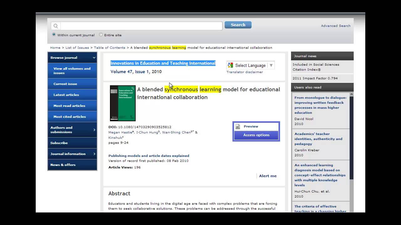Screen dimensions: 401x225
Task: Expand the Journal information menu
Action: click(x=72, y=154)
